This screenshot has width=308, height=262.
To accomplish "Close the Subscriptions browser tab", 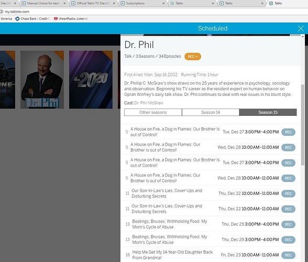I will coord(163,3).
